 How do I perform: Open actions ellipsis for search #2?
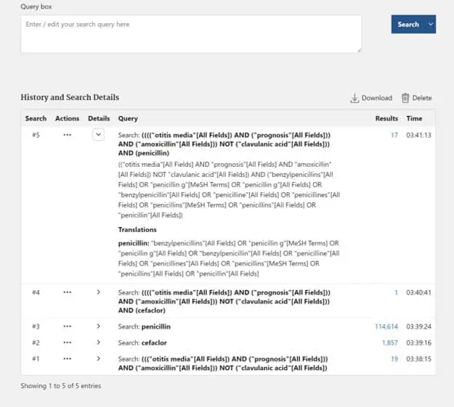68,342
